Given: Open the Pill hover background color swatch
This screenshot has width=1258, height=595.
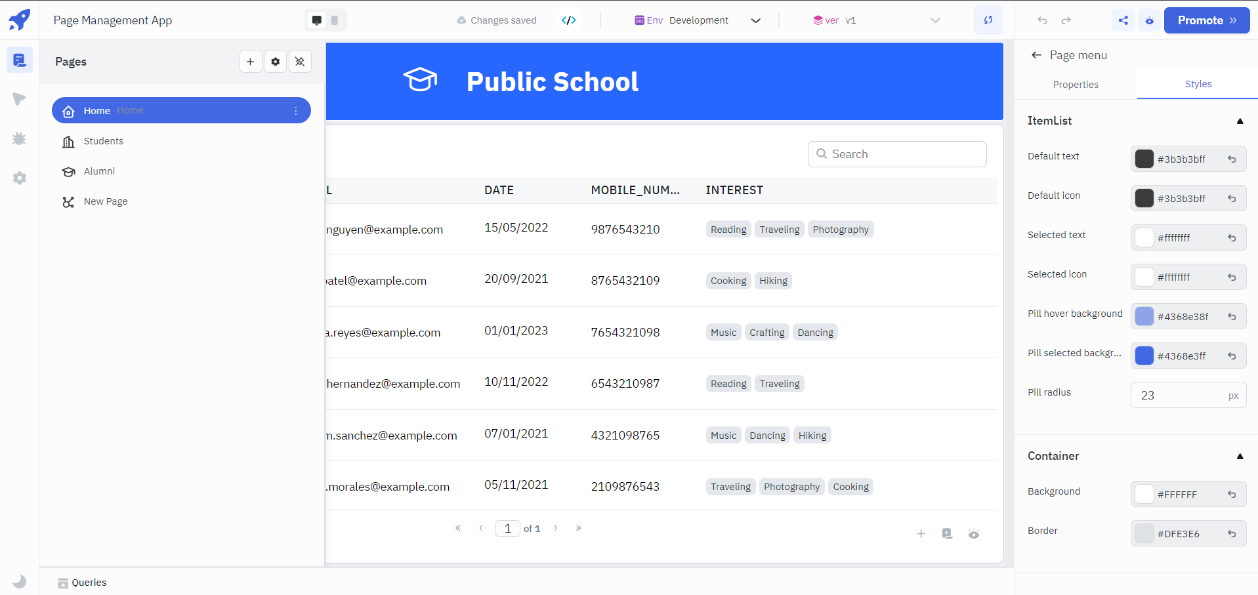Looking at the screenshot, I should pos(1144,316).
